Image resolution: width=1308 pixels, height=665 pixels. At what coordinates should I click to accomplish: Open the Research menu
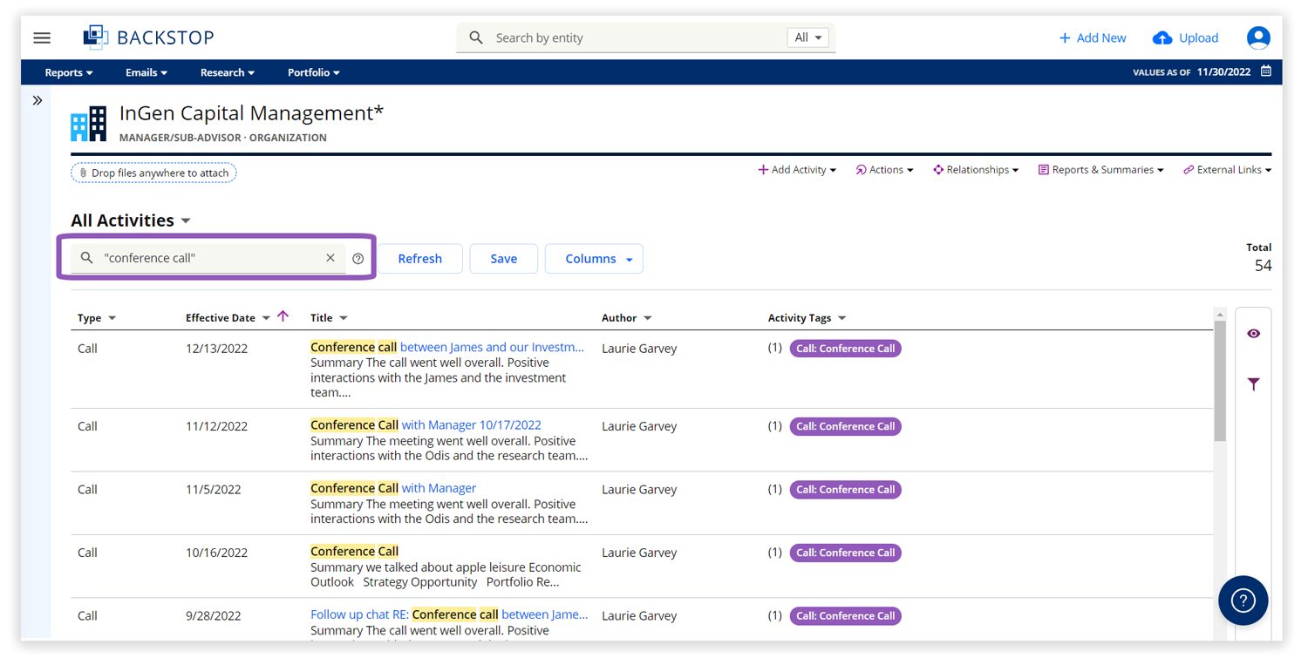(228, 72)
